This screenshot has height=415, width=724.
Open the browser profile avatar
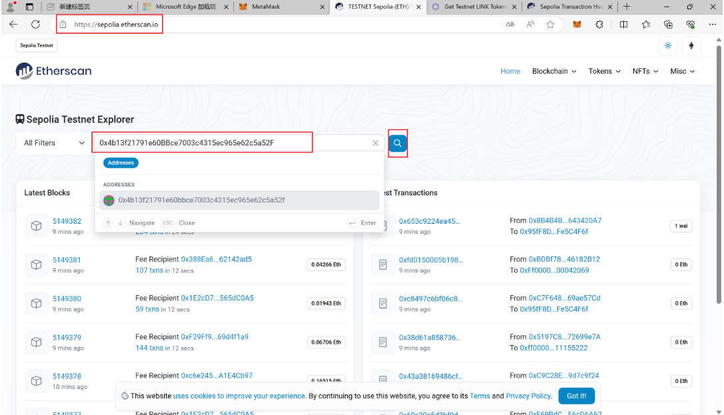(x=10, y=7)
